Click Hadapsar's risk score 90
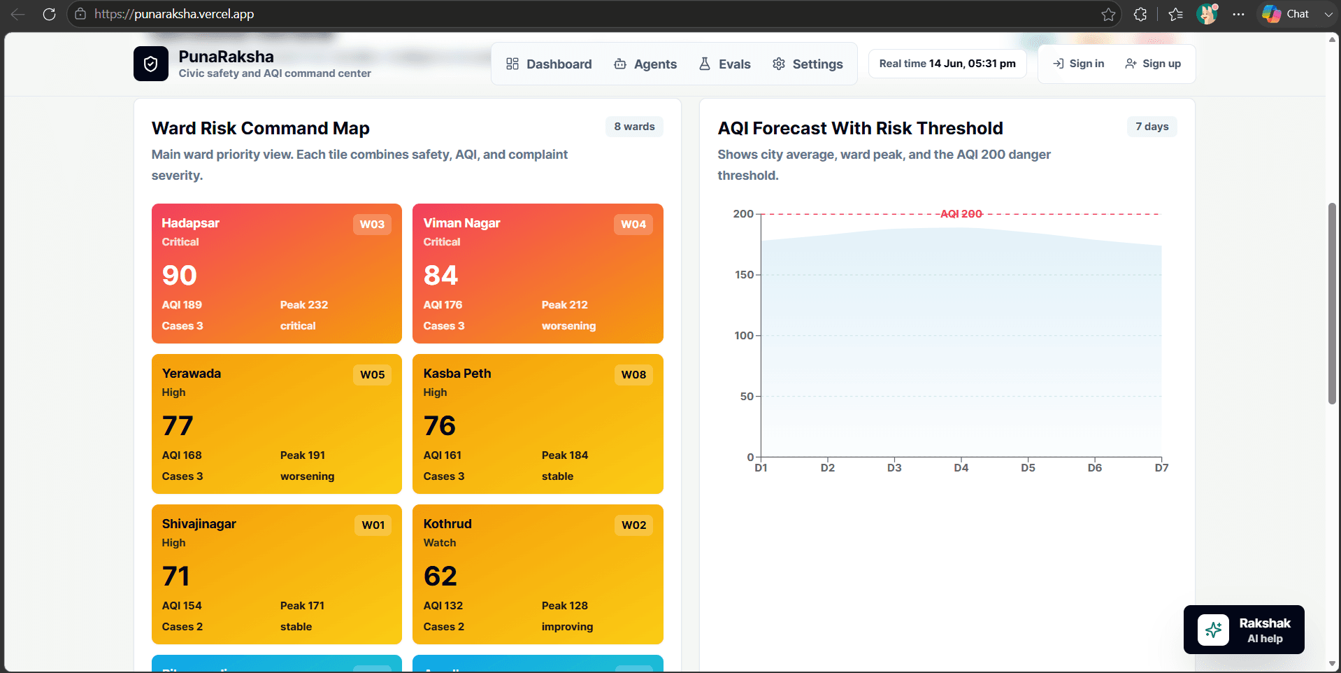Screen dimensions: 1341x673 (x=180, y=275)
